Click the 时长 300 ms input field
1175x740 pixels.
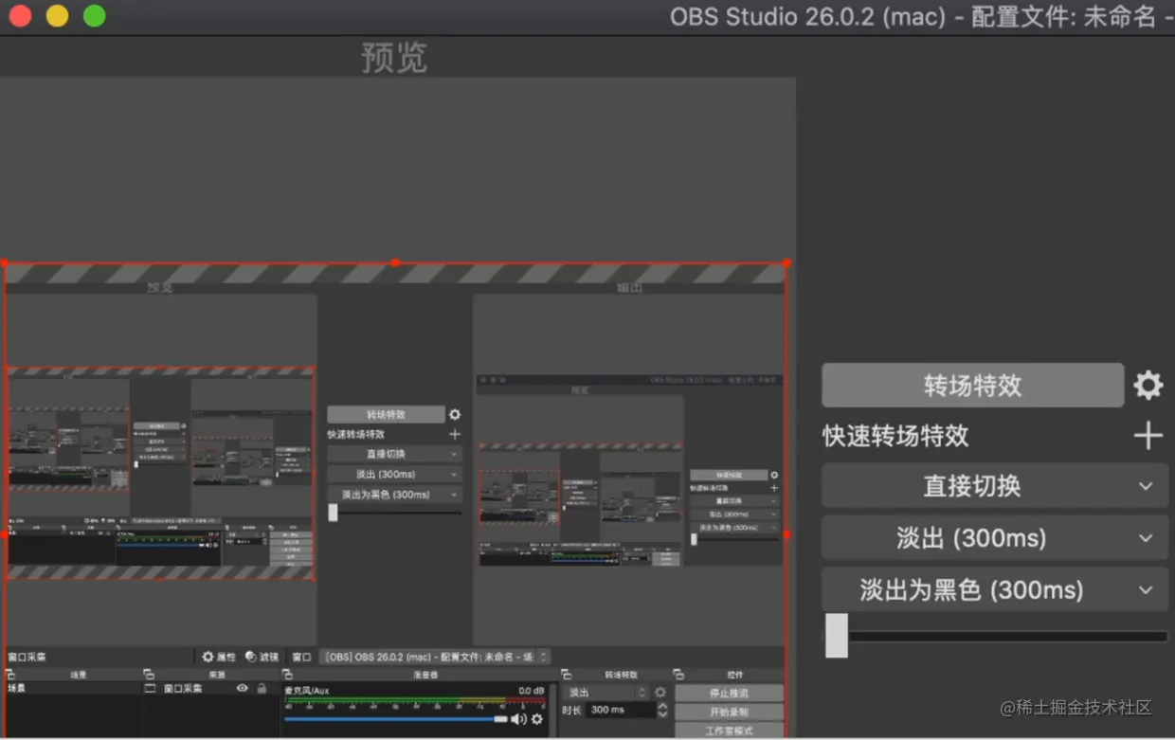pyautogui.click(x=622, y=711)
